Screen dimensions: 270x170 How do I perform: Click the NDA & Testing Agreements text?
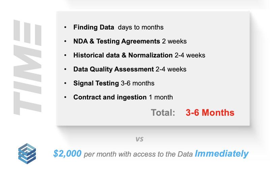click(x=117, y=41)
